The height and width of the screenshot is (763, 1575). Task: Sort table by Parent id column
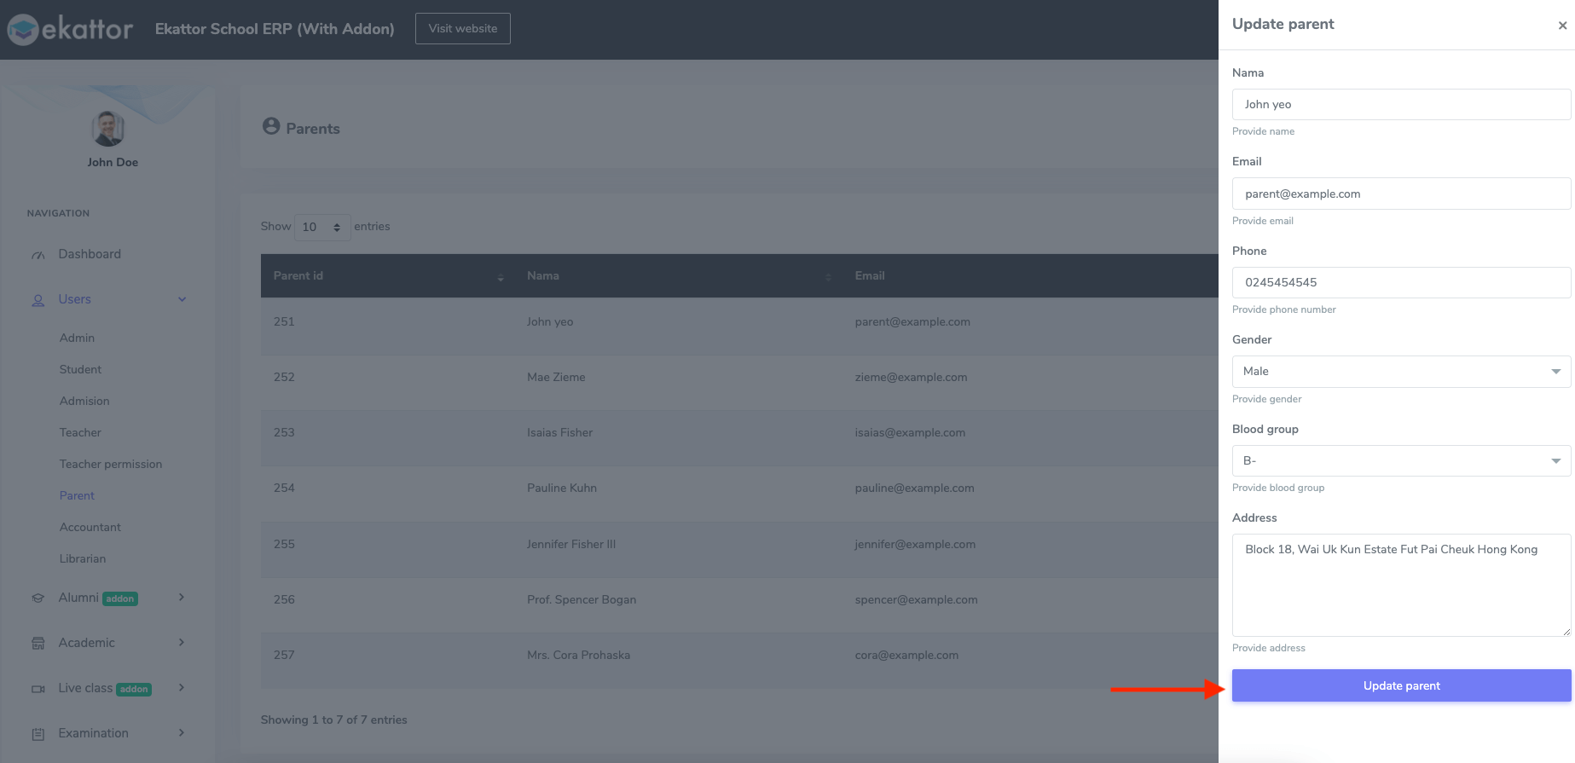point(501,276)
